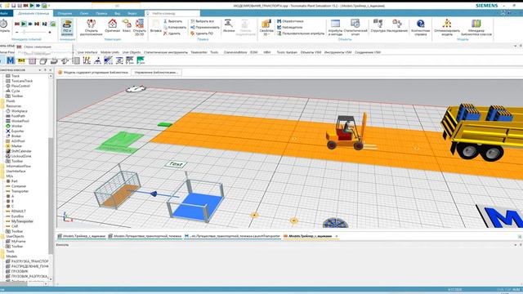Open the Иконки editor icon
523x294 pixels.
click(229, 26)
